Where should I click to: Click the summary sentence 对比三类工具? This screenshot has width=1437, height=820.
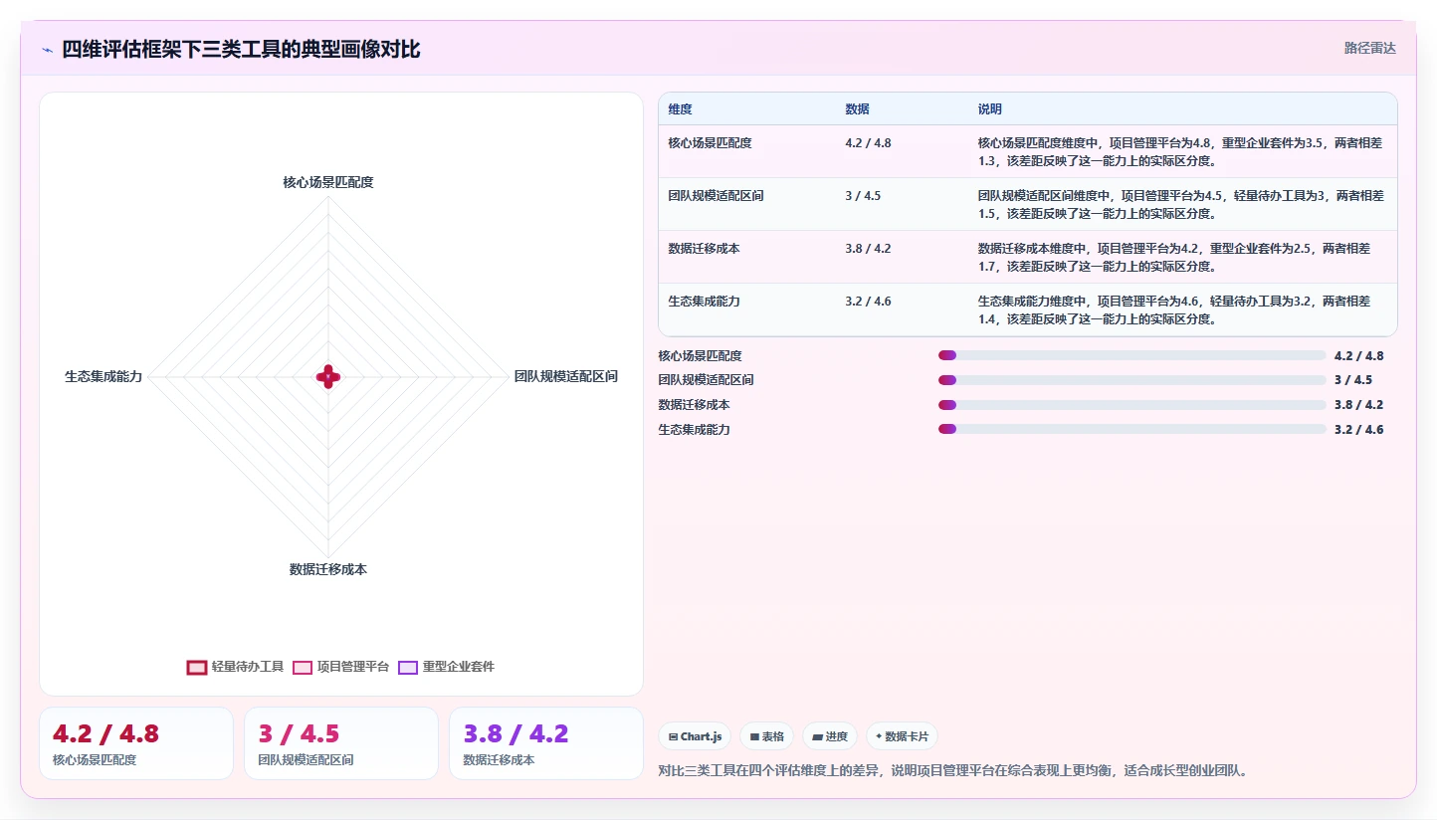click(x=953, y=770)
